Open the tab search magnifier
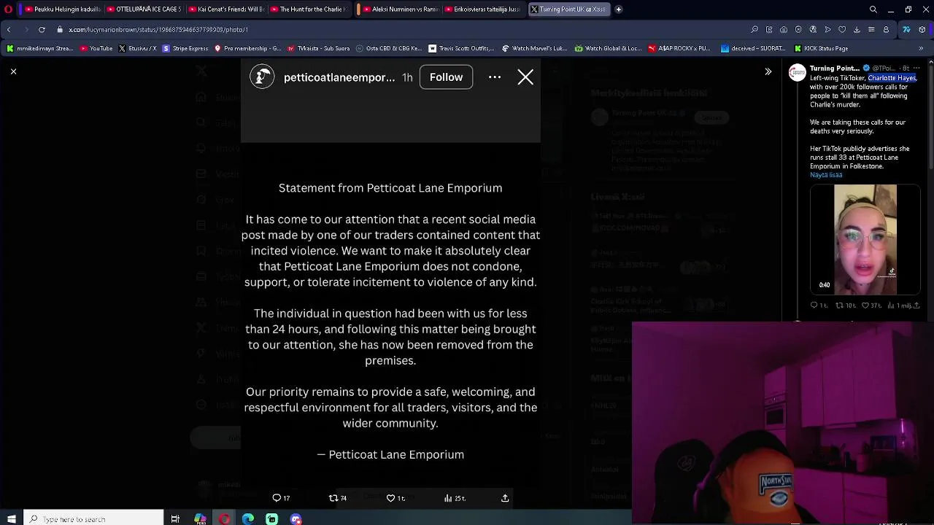 click(x=873, y=9)
